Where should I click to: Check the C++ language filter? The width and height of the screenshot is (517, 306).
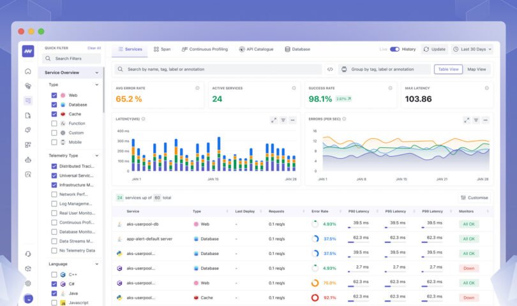(54, 274)
